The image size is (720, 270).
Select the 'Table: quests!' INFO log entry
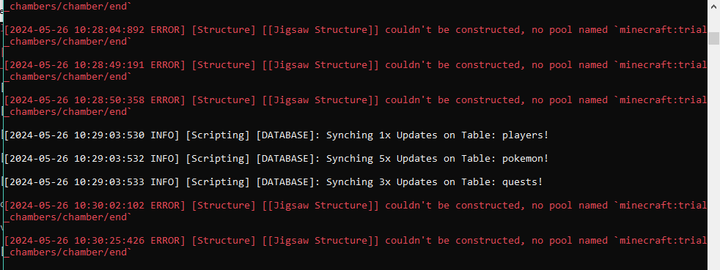click(x=273, y=182)
